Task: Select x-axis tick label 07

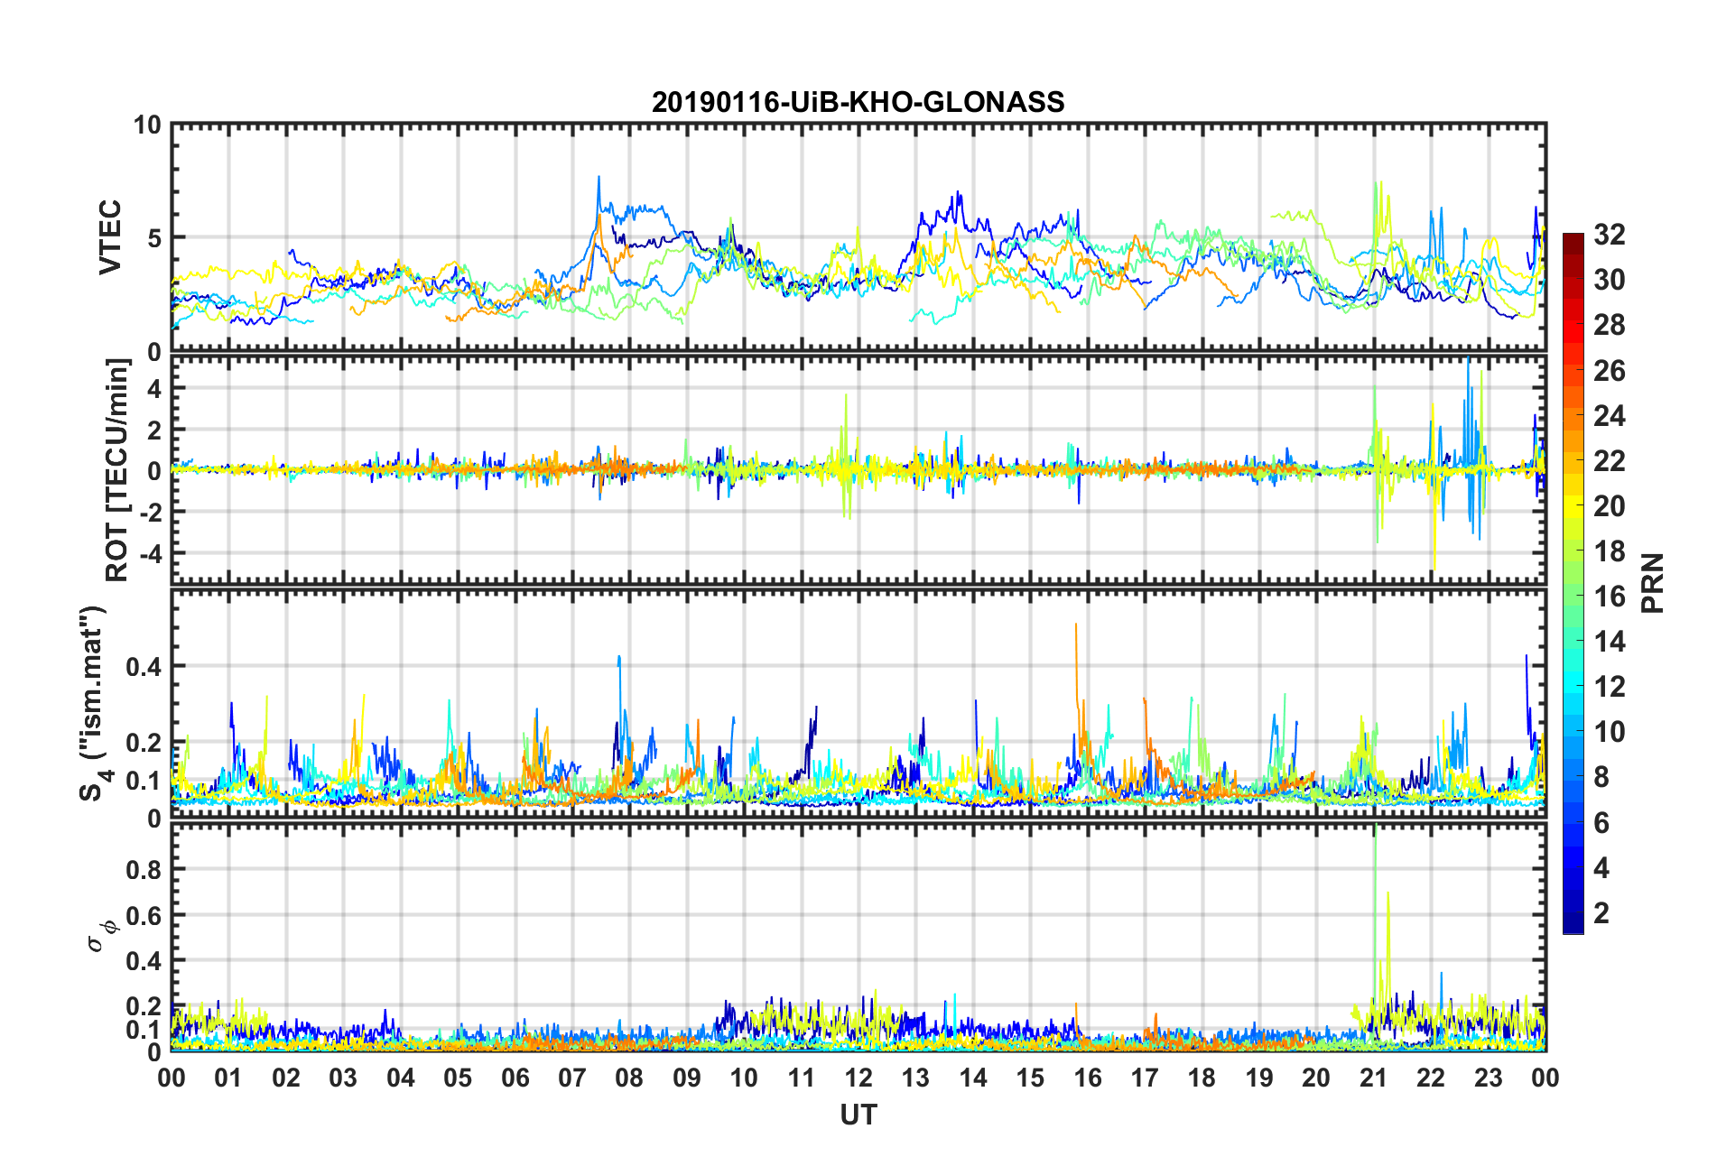Action: [572, 1078]
